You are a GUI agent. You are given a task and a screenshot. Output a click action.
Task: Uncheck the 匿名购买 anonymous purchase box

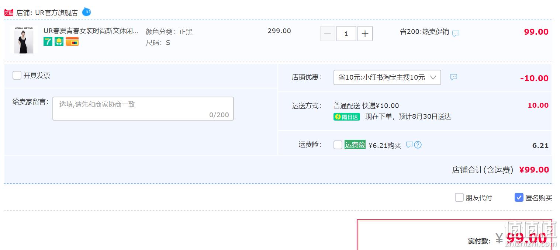[519, 197]
